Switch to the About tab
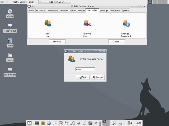This screenshot has height=126, width=169. coord(31,10)
